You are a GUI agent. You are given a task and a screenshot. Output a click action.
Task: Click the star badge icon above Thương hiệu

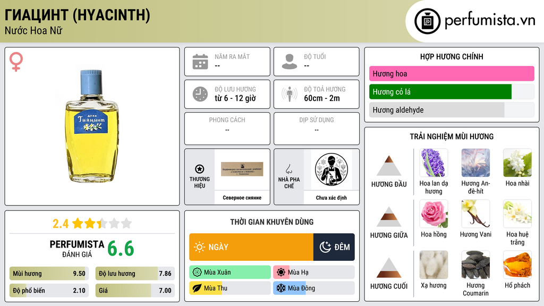pos(200,169)
